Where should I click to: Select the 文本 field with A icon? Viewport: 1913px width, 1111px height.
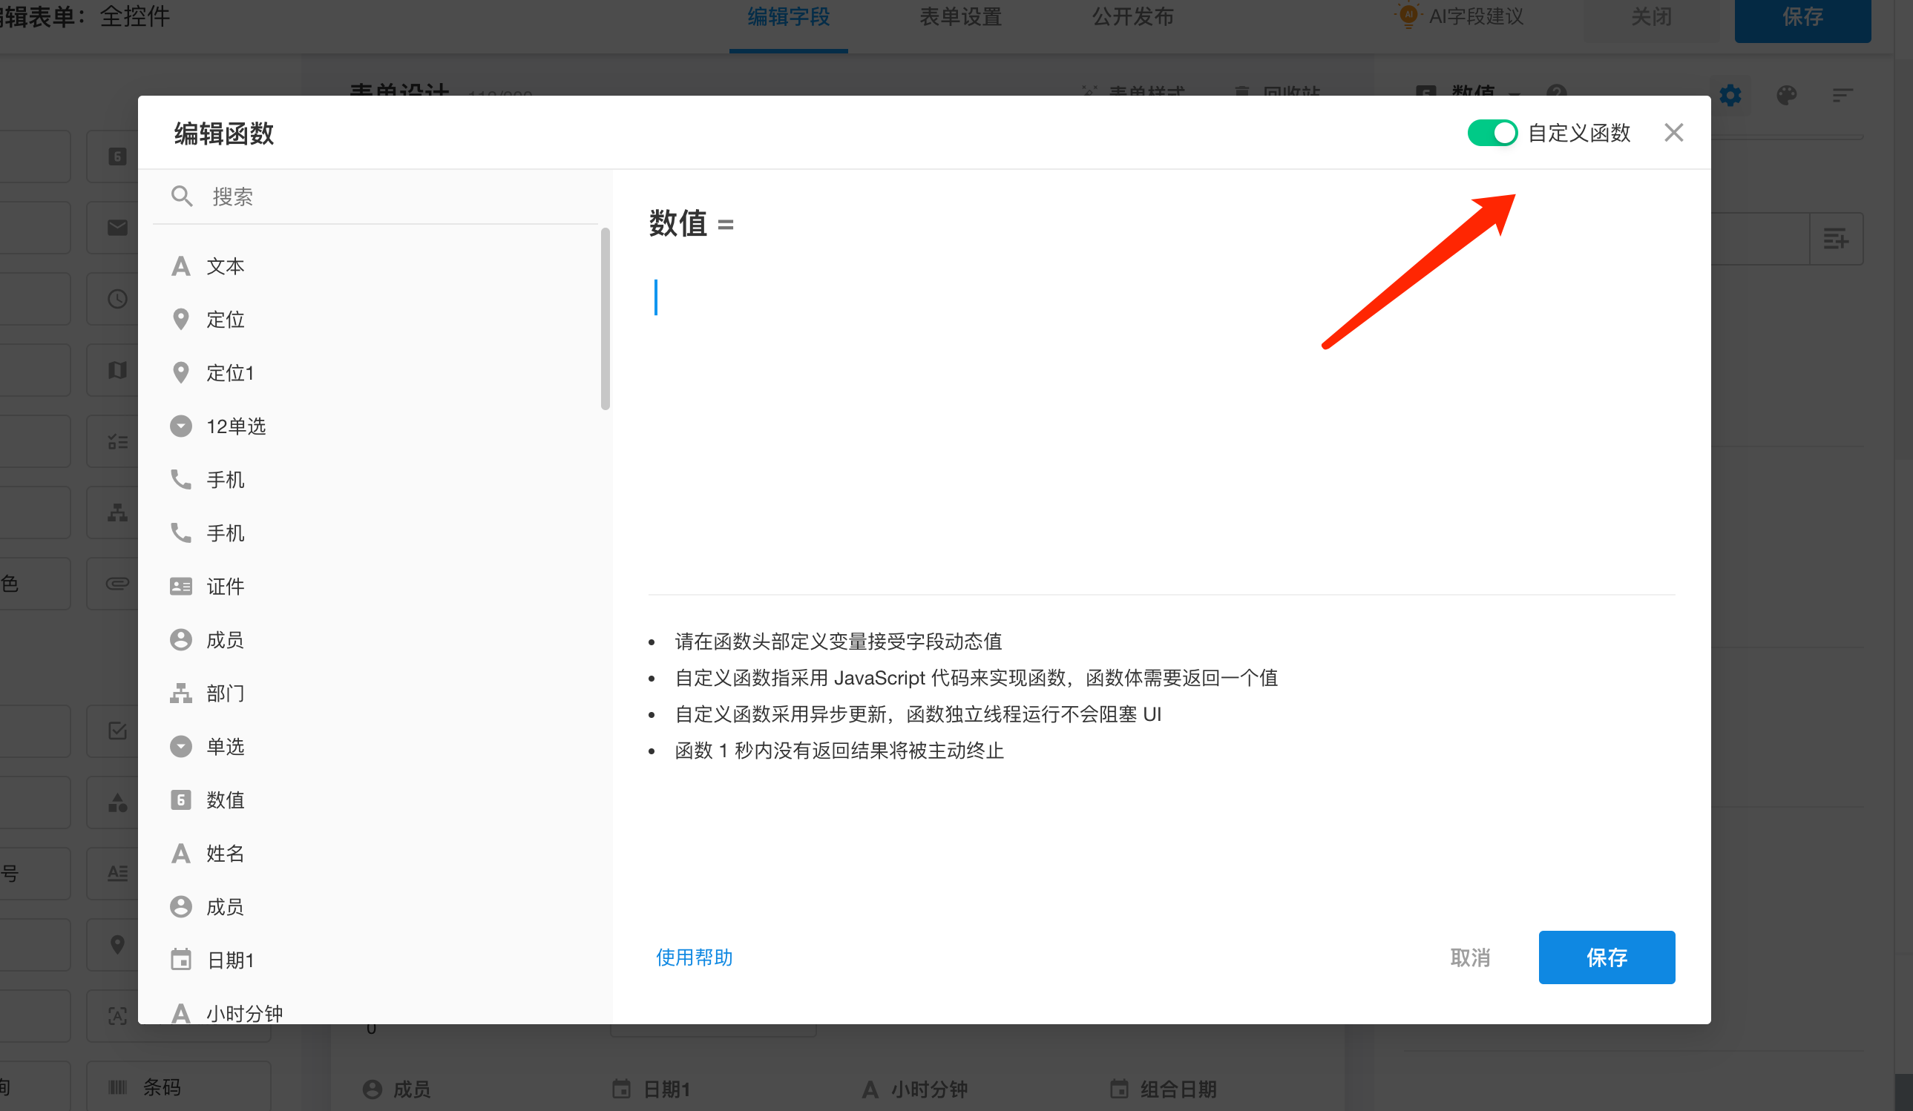point(225,266)
